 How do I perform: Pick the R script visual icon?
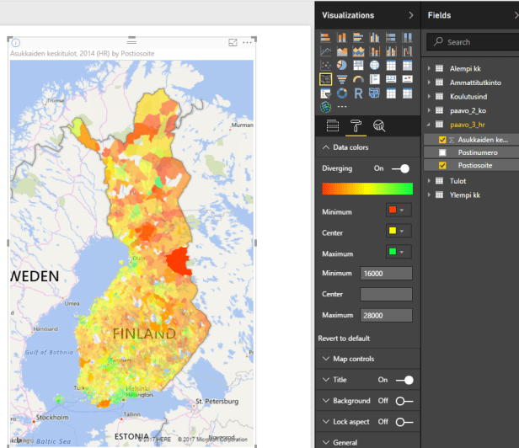(x=358, y=93)
